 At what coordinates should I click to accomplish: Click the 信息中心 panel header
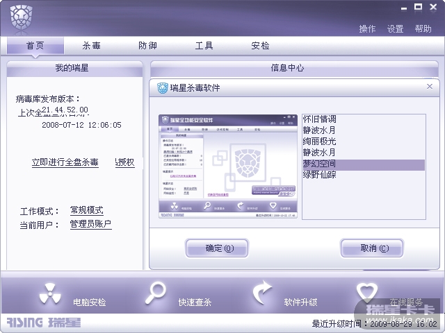[294, 68]
